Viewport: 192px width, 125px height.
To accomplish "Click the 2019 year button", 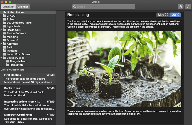I will pyautogui.click(x=176, y=15).
